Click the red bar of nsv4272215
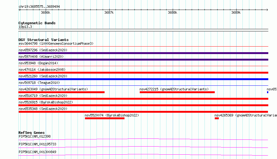Image resolution: width=277 pixels, height=159 pixels. (177, 92)
